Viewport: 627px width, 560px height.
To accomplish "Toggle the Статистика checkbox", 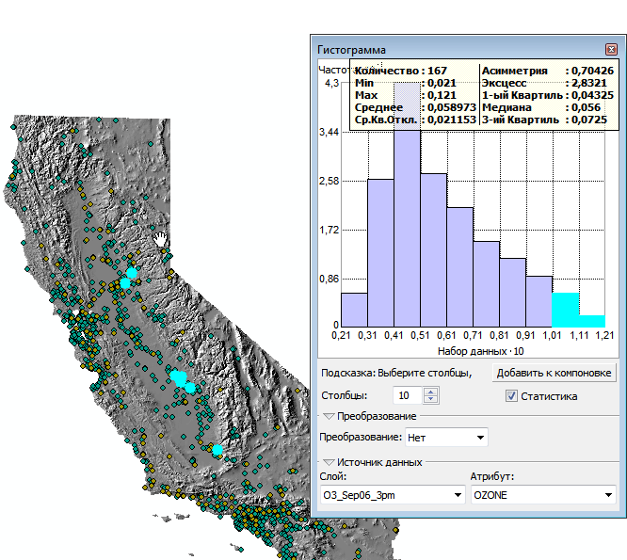I will coord(511,396).
